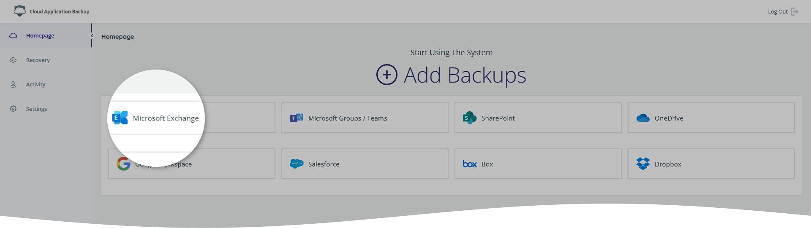Click the Google logo icon
This screenshot has width=811, height=228.
(x=123, y=164)
